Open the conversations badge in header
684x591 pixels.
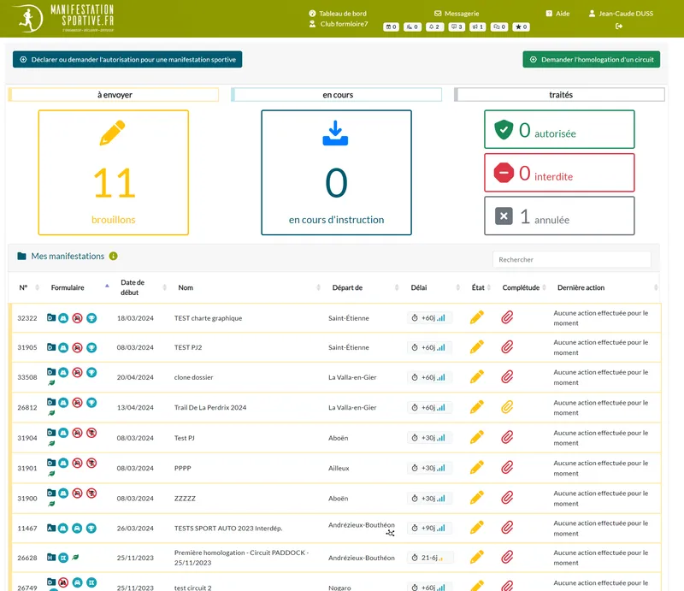click(499, 27)
